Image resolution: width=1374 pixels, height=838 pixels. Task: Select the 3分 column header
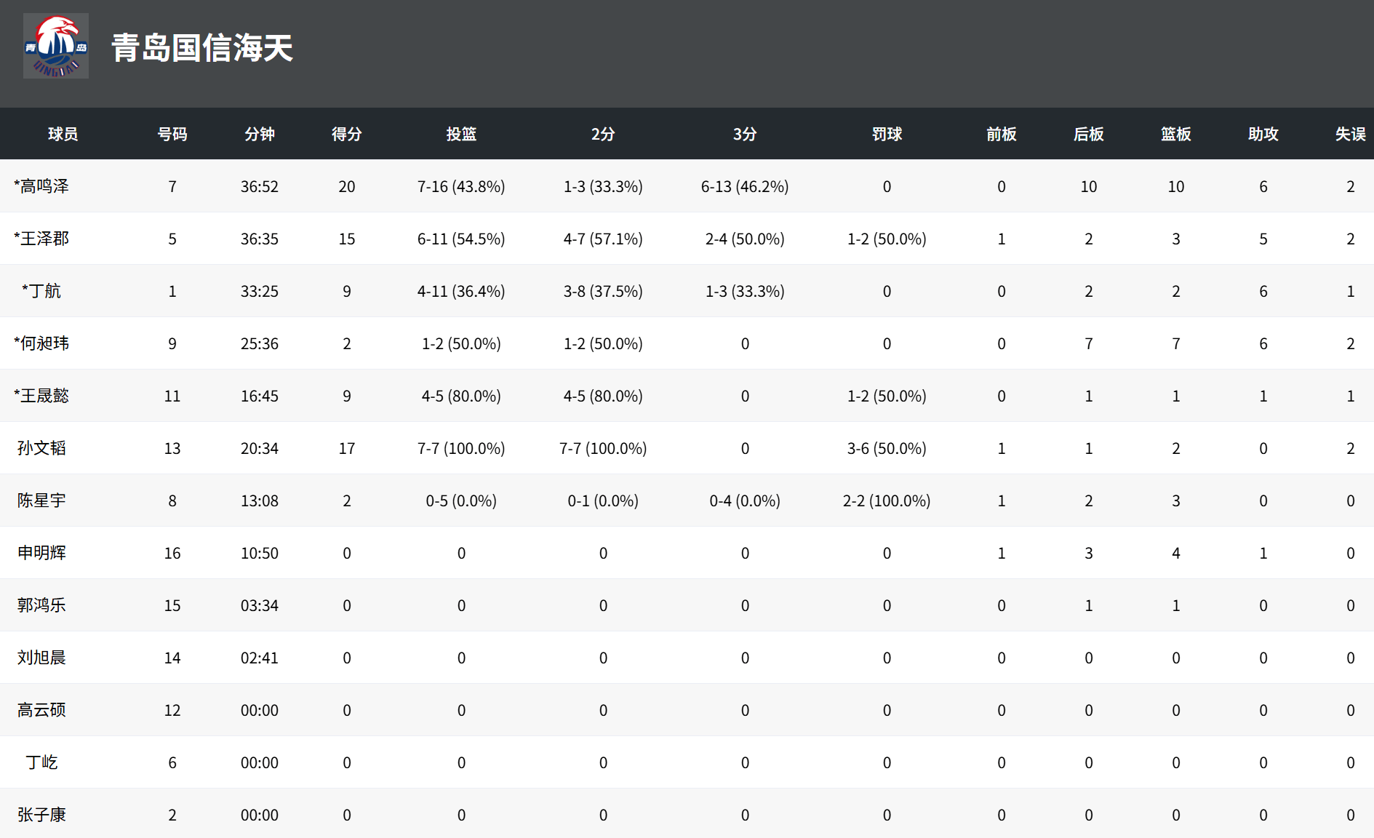click(745, 134)
